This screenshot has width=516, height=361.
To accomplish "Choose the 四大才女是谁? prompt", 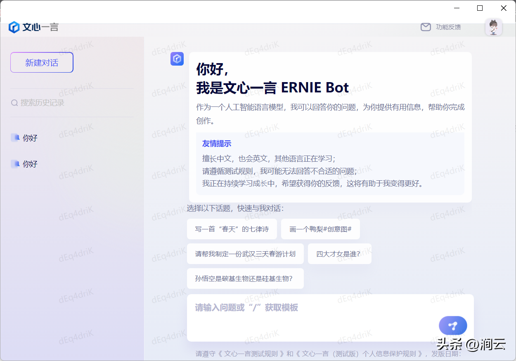I will click(x=340, y=254).
